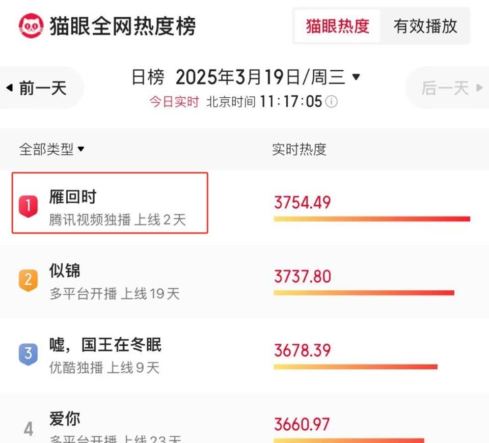489x443 pixels.
Task: Click the orange rank 2 badge
Action: click(28, 280)
